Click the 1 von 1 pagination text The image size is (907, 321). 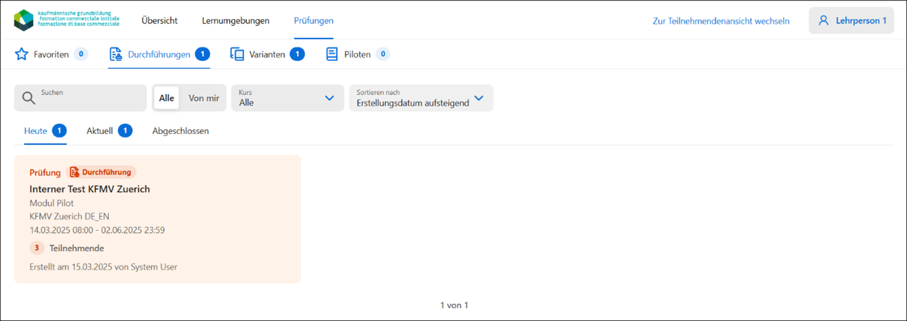454,305
